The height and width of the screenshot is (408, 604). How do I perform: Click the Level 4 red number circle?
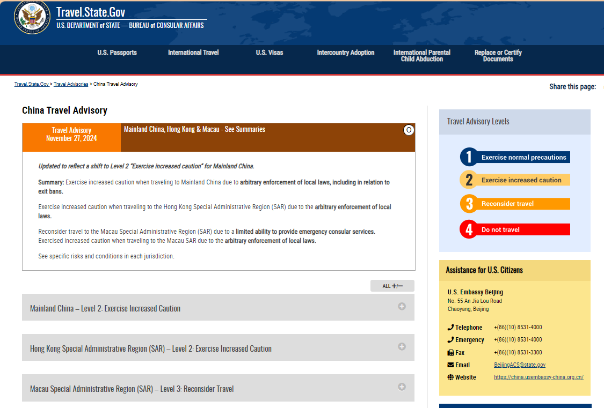[x=469, y=229]
